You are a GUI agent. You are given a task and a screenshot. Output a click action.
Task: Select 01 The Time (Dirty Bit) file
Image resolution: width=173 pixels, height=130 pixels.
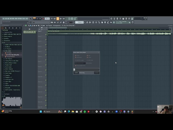click(12, 55)
